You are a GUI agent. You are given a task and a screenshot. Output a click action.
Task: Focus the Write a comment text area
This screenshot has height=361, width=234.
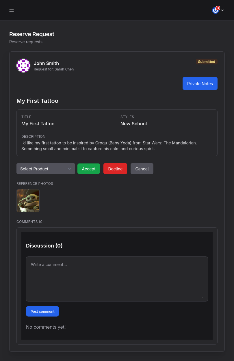click(117, 279)
